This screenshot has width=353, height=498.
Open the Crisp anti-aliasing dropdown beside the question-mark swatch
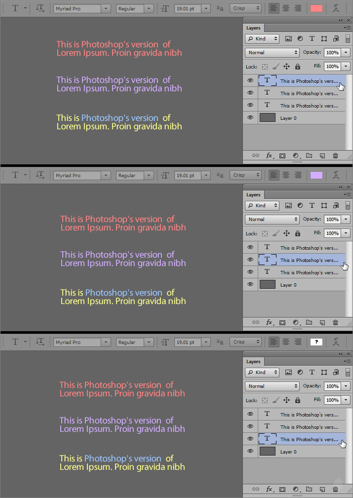click(x=245, y=342)
